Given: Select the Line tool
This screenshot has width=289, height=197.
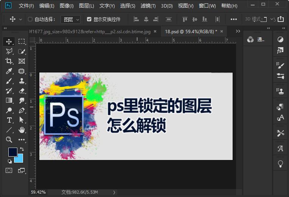Looking at the screenshot, I should click(x=9, y=130).
